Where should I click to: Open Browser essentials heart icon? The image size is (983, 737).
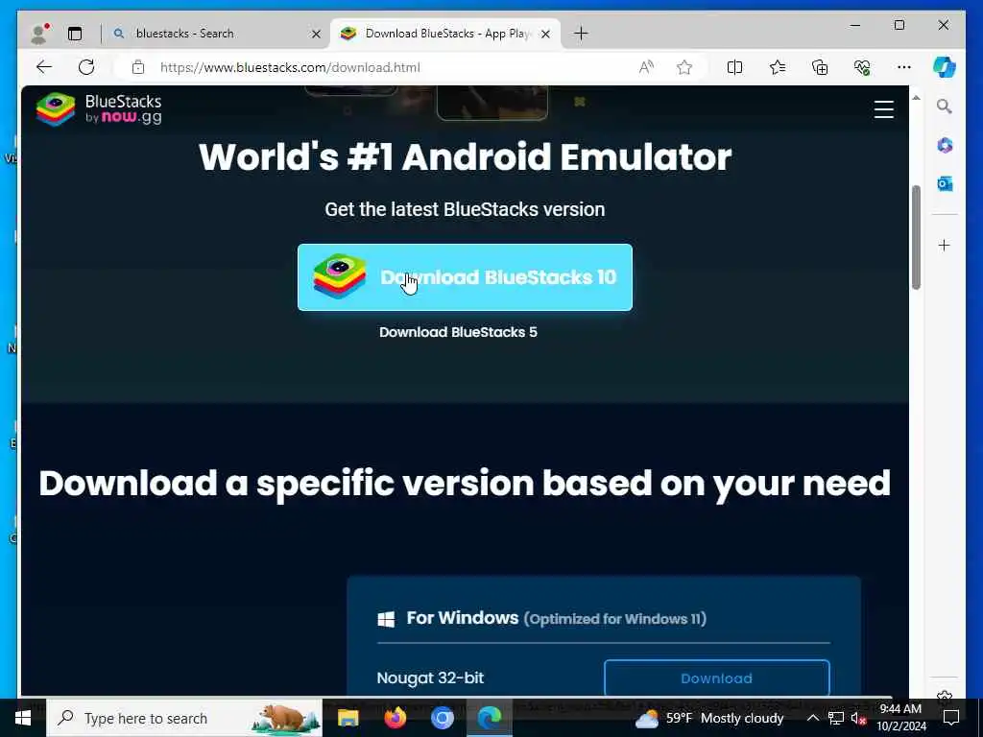click(862, 67)
